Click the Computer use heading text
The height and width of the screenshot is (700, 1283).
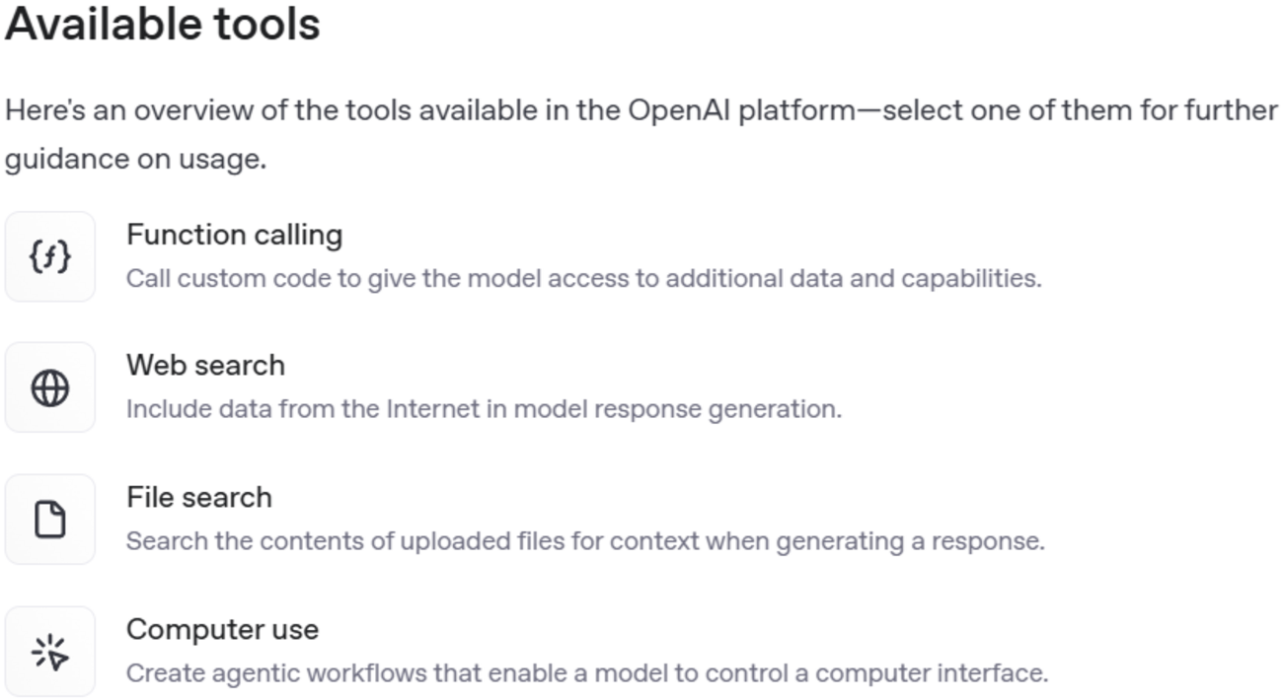(221, 629)
